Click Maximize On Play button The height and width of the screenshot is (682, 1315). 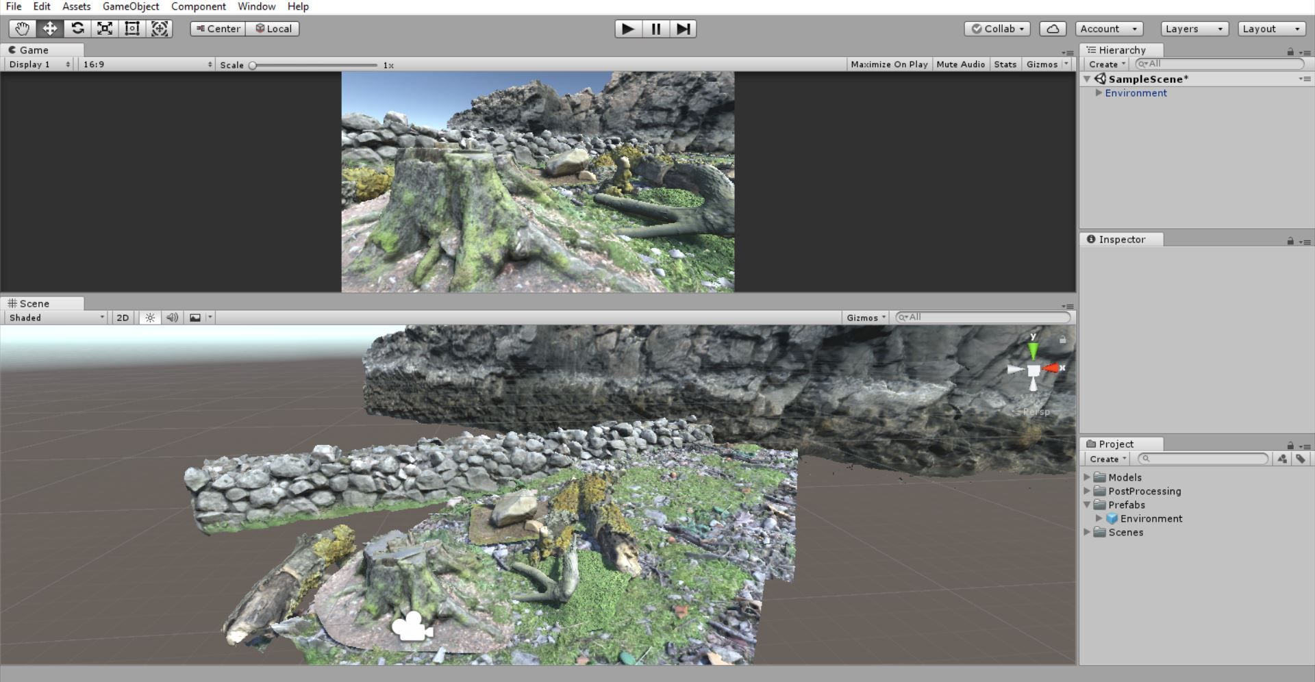tap(889, 64)
